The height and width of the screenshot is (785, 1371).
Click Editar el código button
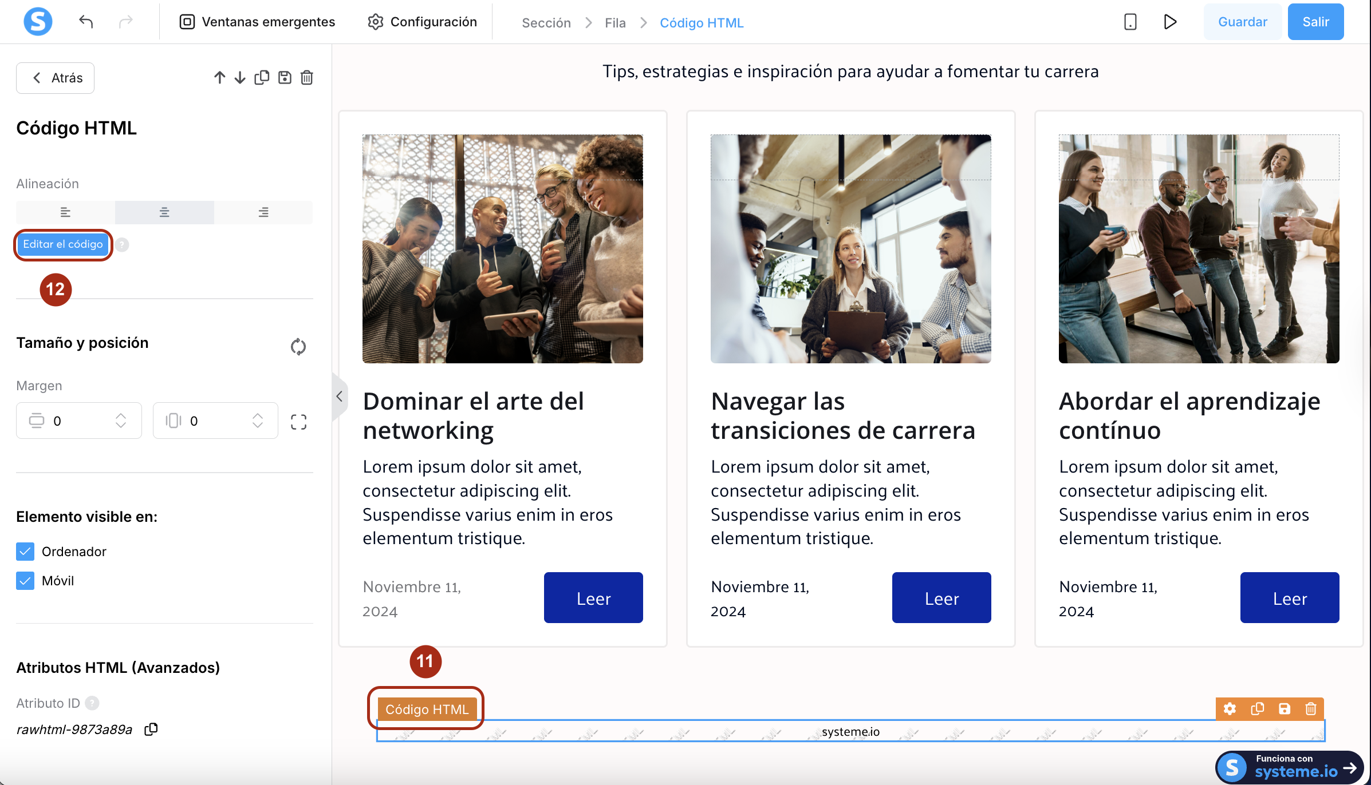63,244
